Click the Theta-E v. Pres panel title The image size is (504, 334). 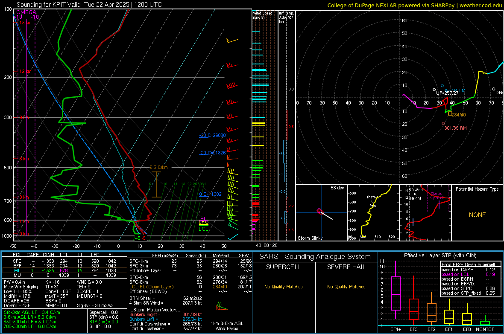pyautogui.click(x=373, y=201)
